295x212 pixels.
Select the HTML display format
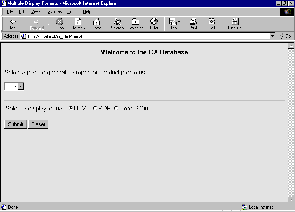pos(70,108)
